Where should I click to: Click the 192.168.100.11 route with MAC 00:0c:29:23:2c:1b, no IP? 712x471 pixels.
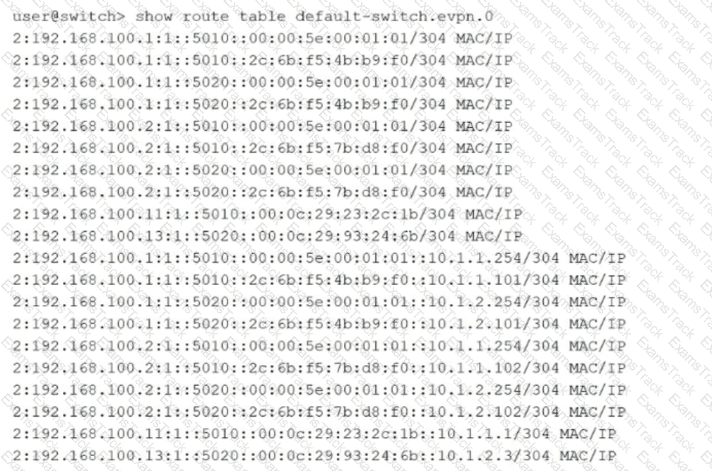tap(268, 214)
